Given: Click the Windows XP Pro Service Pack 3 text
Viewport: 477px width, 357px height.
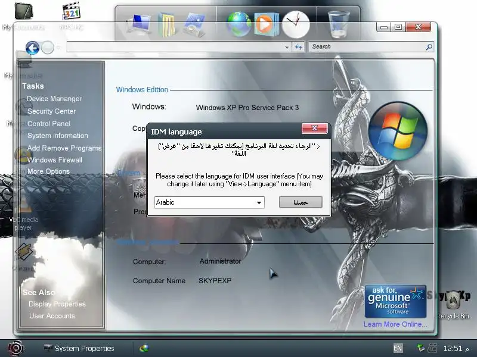Looking at the screenshot, I should pyautogui.click(x=247, y=108).
